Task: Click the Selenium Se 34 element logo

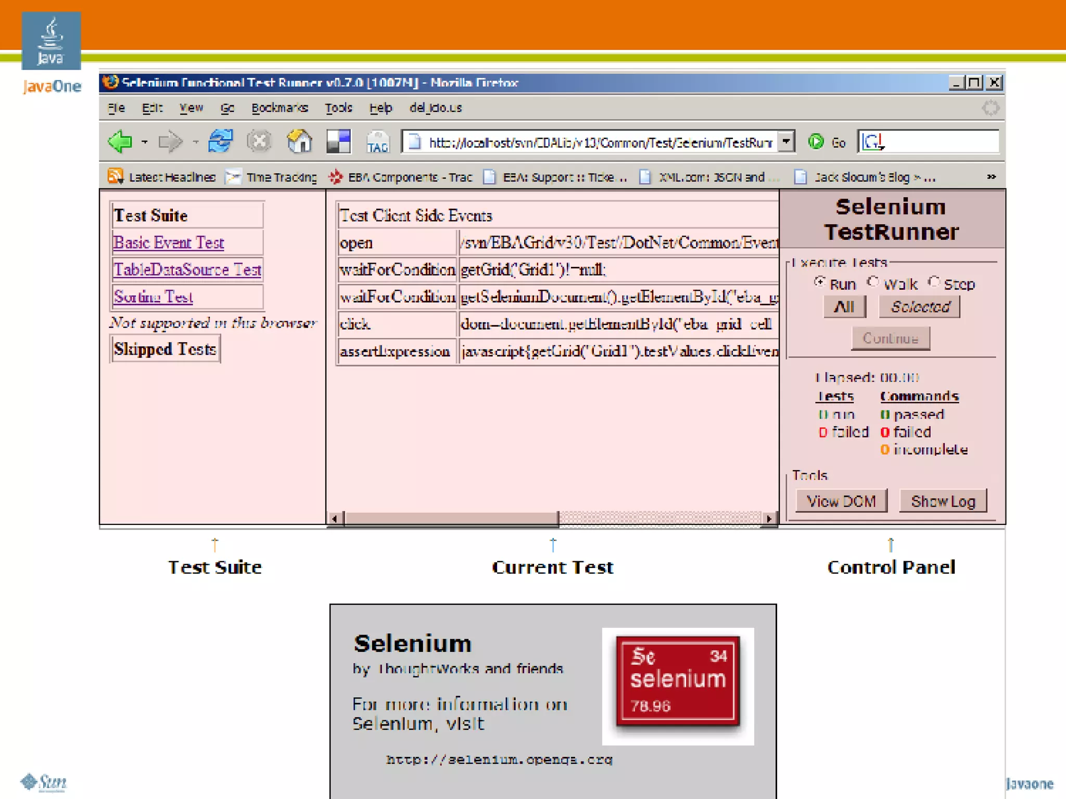Action: pyautogui.click(x=678, y=681)
